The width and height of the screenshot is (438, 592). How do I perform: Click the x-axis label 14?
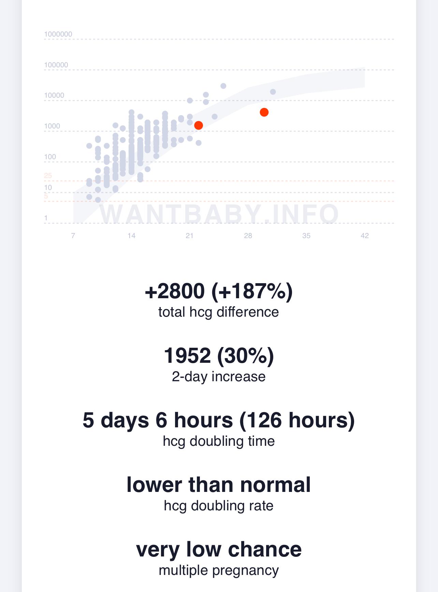point(131,236)
